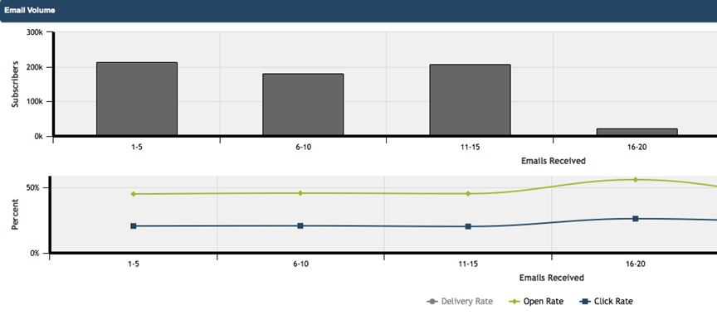717x315 pixels.
Task: Select Click Rate square marker at 11-15
Action: pyautogui.click(x=468, y=226)
